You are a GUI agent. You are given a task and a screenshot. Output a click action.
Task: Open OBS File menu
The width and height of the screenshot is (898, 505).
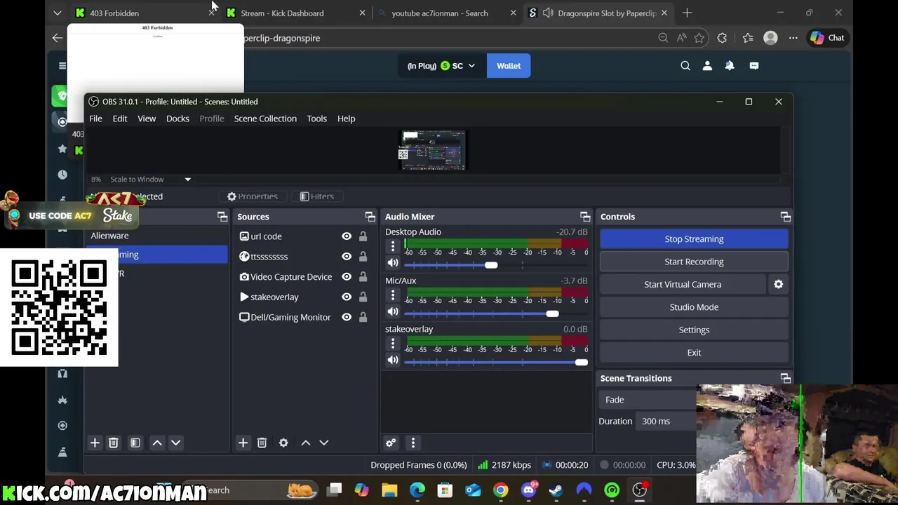(95, 119)
